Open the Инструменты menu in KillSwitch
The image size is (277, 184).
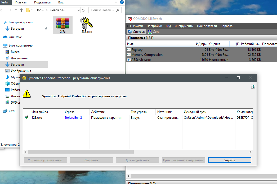click(184, 26)
